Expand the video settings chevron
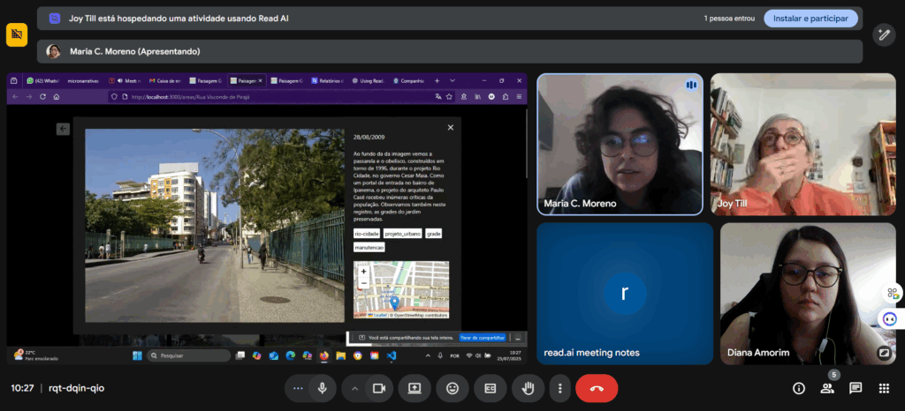Screen dimensions: 905x411 (x=355, y=388)
